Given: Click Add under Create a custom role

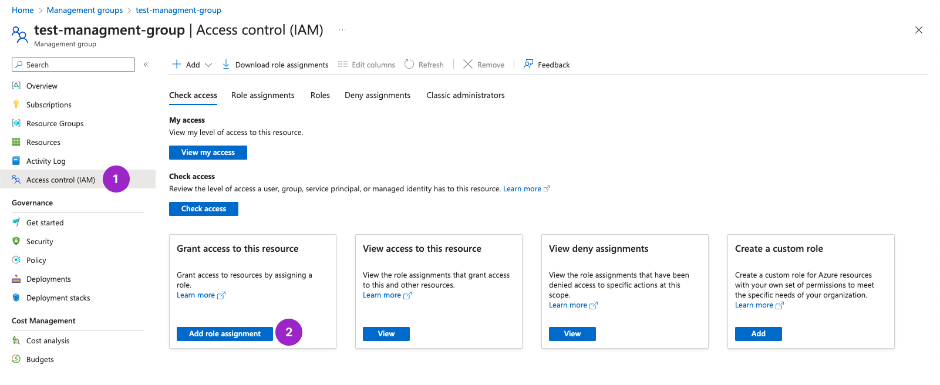Looking at the screenshot, I should tap(759, 334).
